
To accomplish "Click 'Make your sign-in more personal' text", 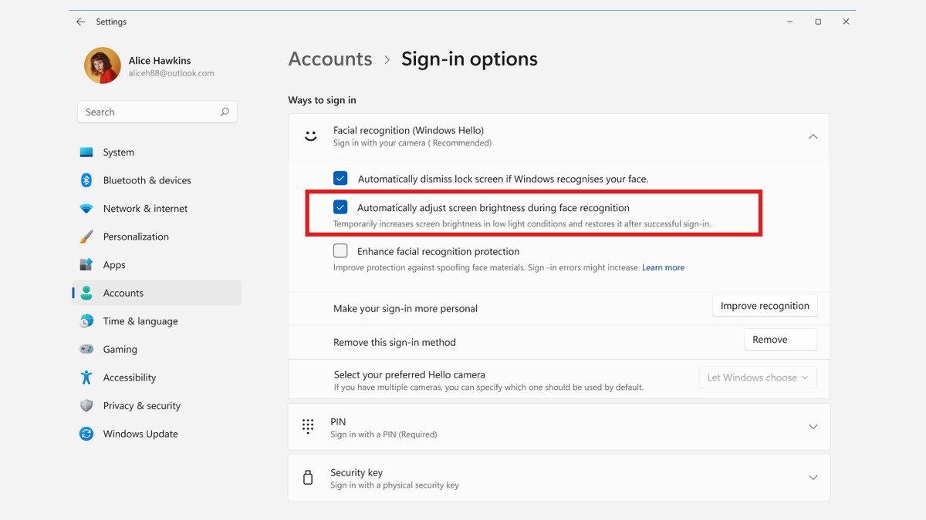I will click(405, 308).
